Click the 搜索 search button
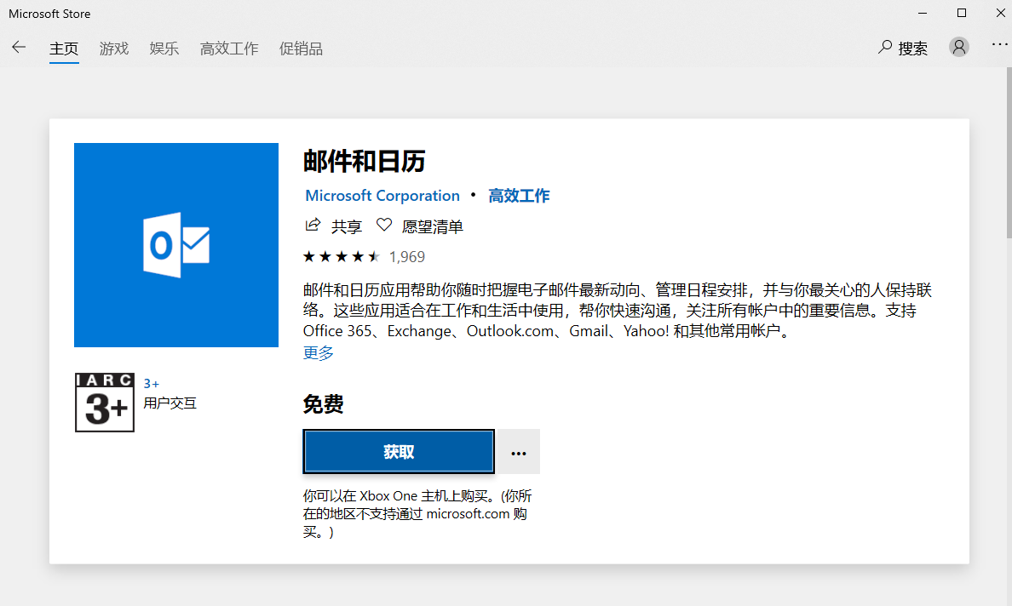 pyautogui.click(x=903, y=48)
